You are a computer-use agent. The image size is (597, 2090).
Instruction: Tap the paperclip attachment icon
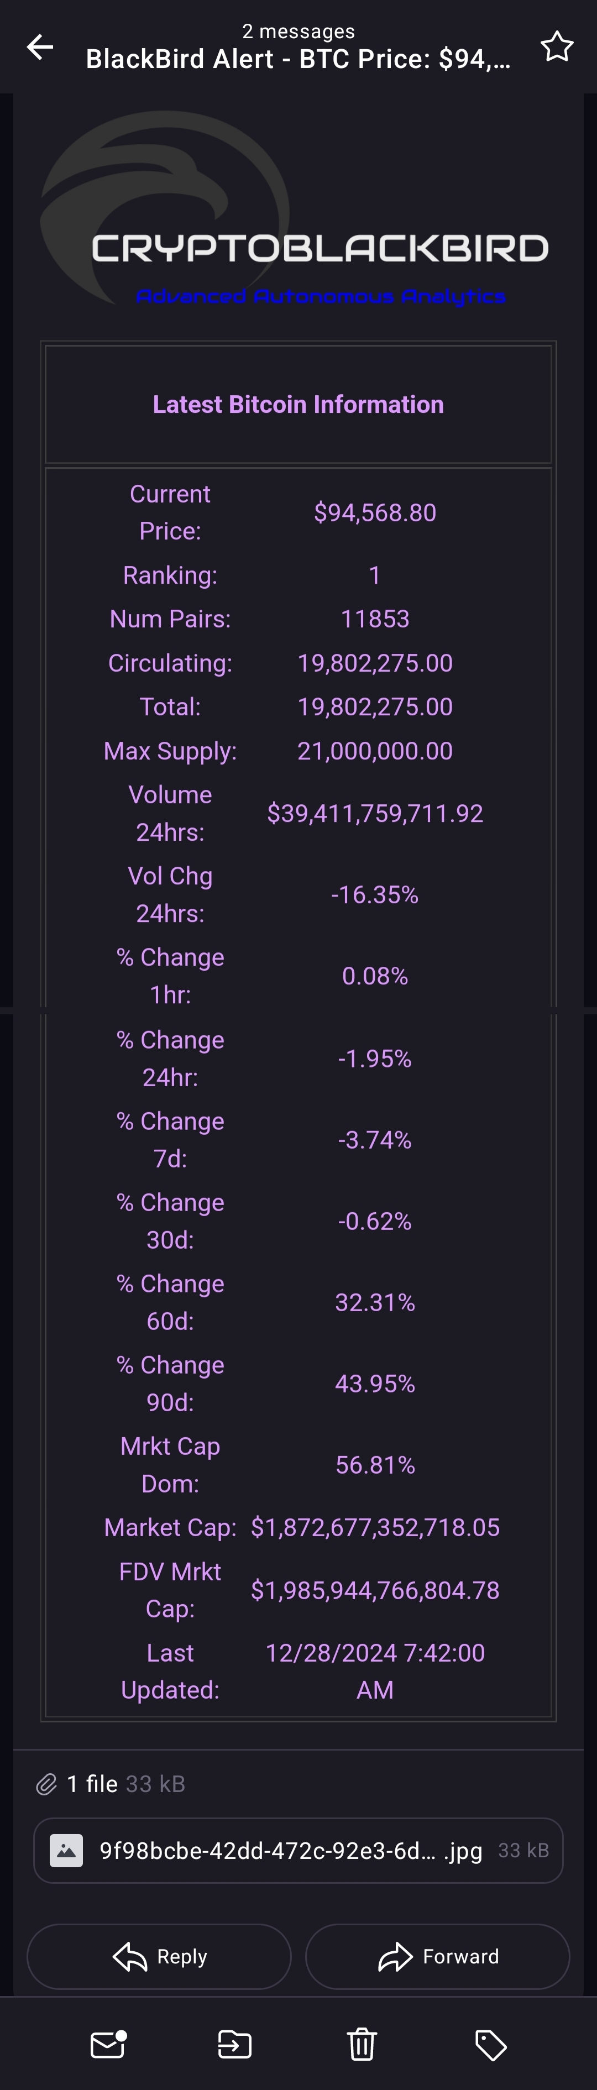pyautogui.click(x=46, y=1784)
